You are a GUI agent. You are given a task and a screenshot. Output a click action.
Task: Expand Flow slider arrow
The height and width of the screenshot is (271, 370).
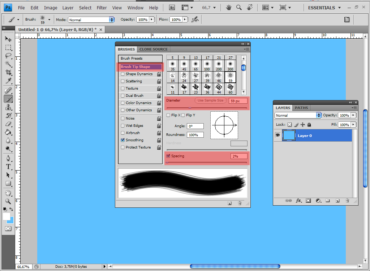pos(185,20)
